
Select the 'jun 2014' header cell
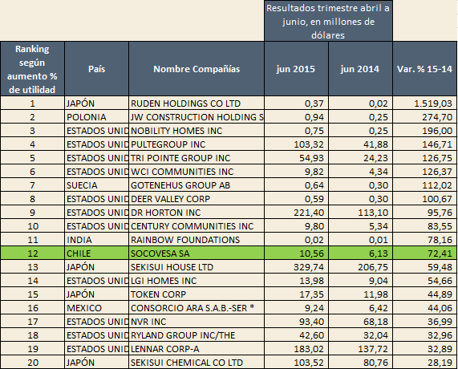tap(360, 69)
